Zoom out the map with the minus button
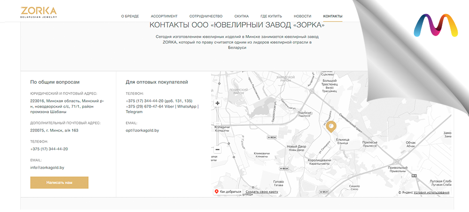Viewport: 469px width, 212px height. (x=217, y=149)
